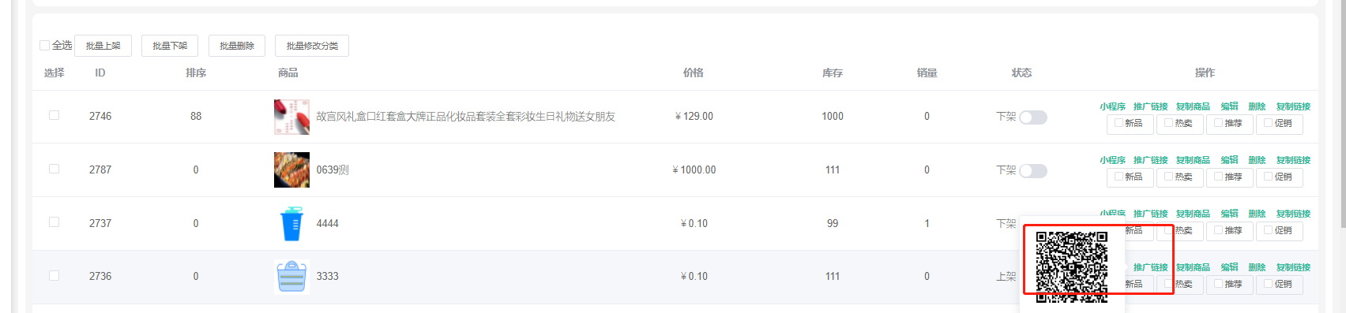Screen dimensions: 1346x313
Task: Select the row checkbox for ID 2737
Action: 55,222
